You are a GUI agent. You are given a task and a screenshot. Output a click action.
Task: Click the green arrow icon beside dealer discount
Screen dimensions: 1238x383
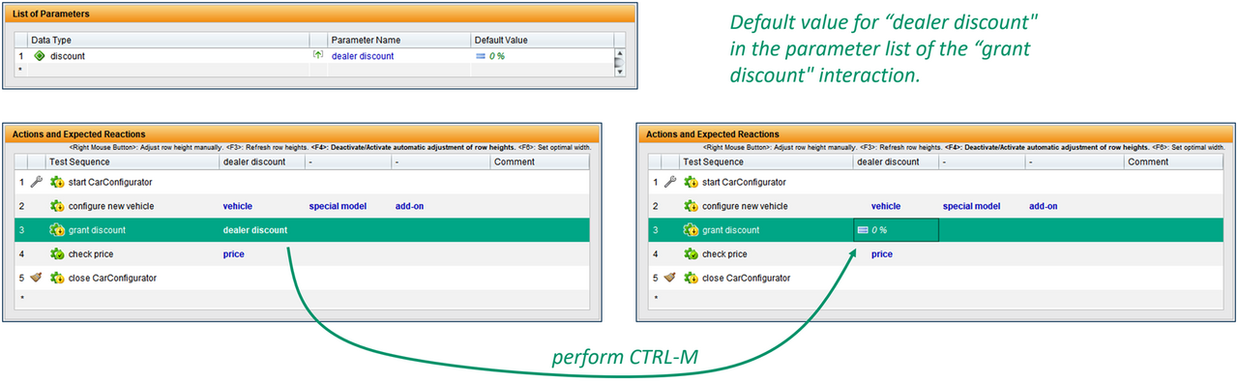318,56
